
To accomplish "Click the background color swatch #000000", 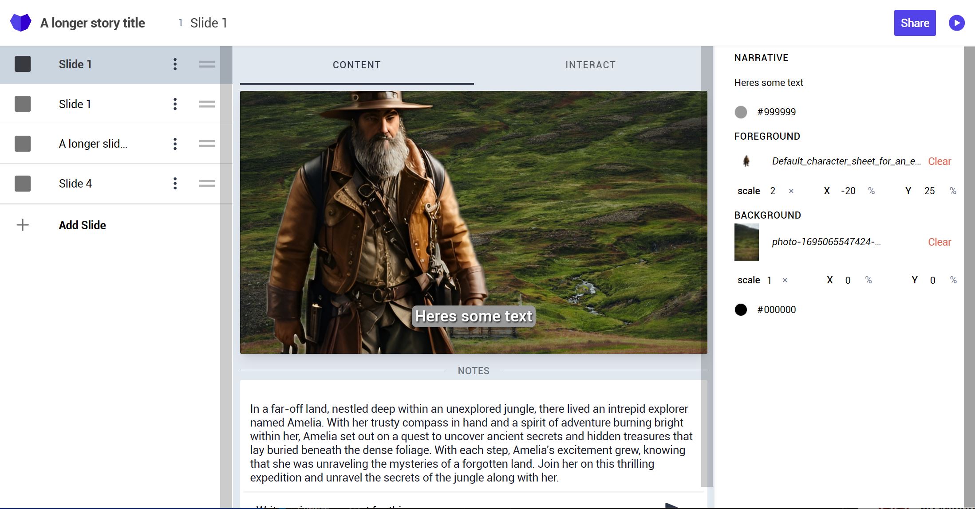I will pos(742,310).
